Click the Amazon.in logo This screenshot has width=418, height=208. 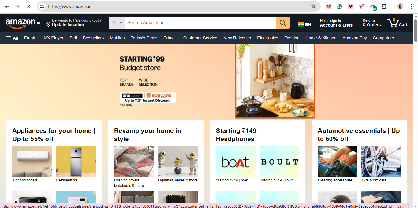(23, 23)
